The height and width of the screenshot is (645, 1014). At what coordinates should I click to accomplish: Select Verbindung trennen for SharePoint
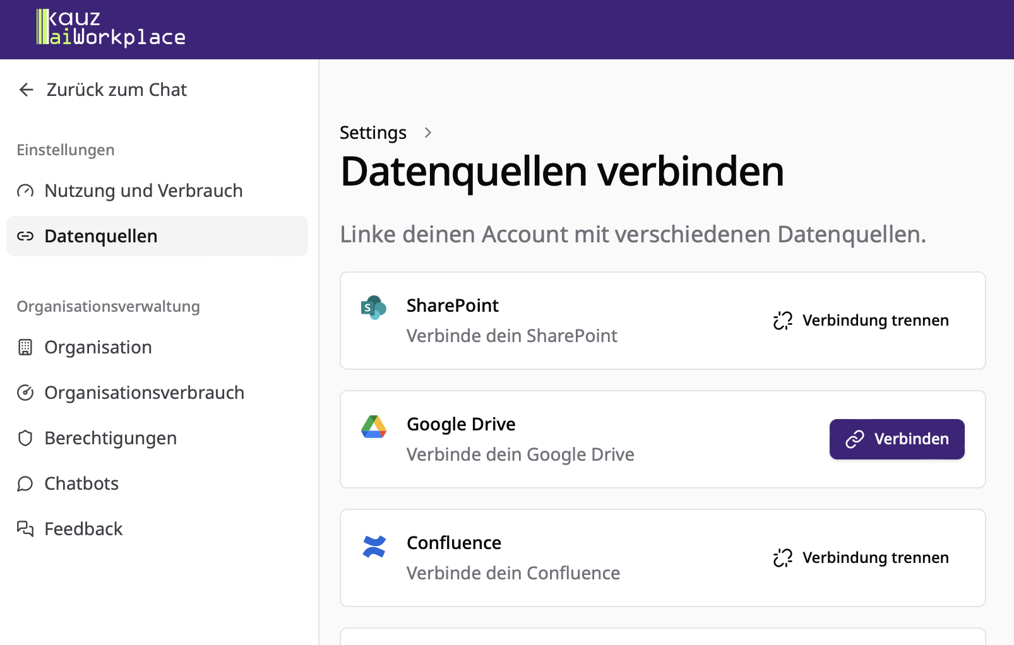875,321
